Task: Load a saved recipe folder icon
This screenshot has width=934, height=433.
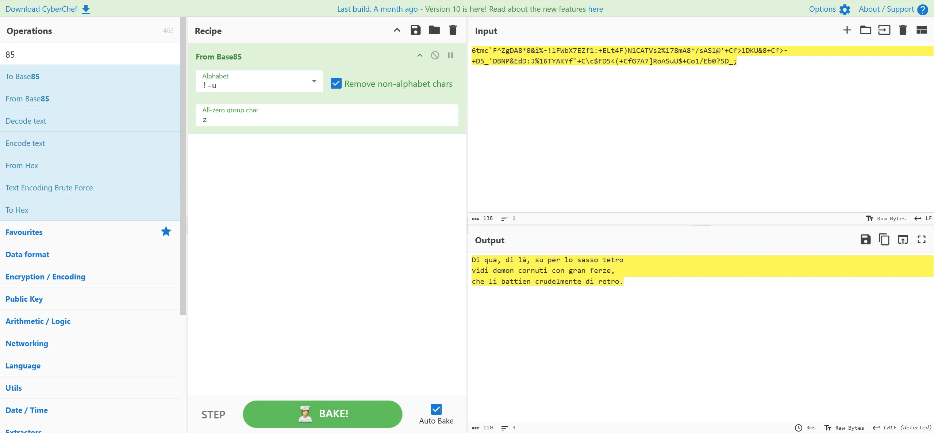Action: click(x=434, y=30)
